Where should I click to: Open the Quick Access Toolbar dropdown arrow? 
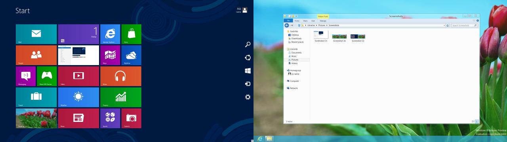pos(296,16)
